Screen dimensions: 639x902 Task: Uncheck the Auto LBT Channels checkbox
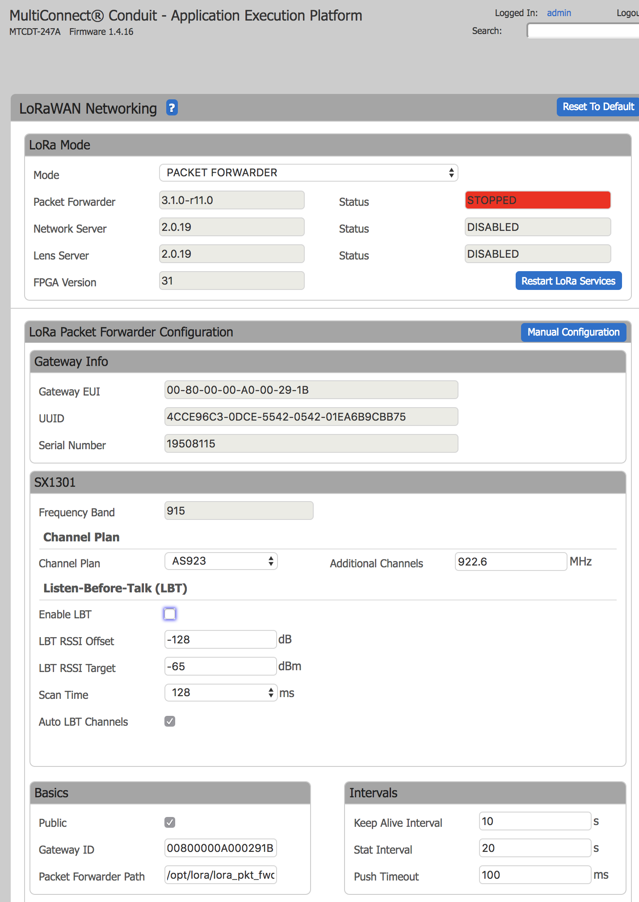170,721
